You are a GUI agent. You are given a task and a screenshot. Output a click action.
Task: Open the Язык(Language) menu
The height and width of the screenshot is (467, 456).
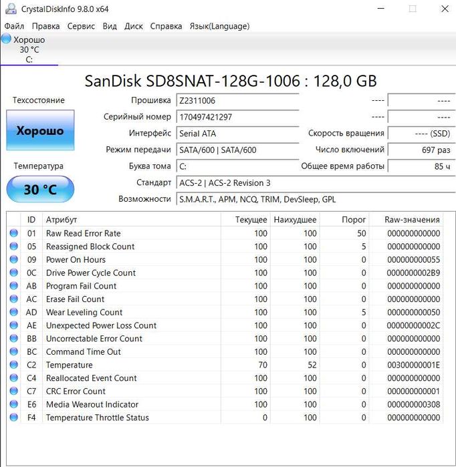pos(219,26)
